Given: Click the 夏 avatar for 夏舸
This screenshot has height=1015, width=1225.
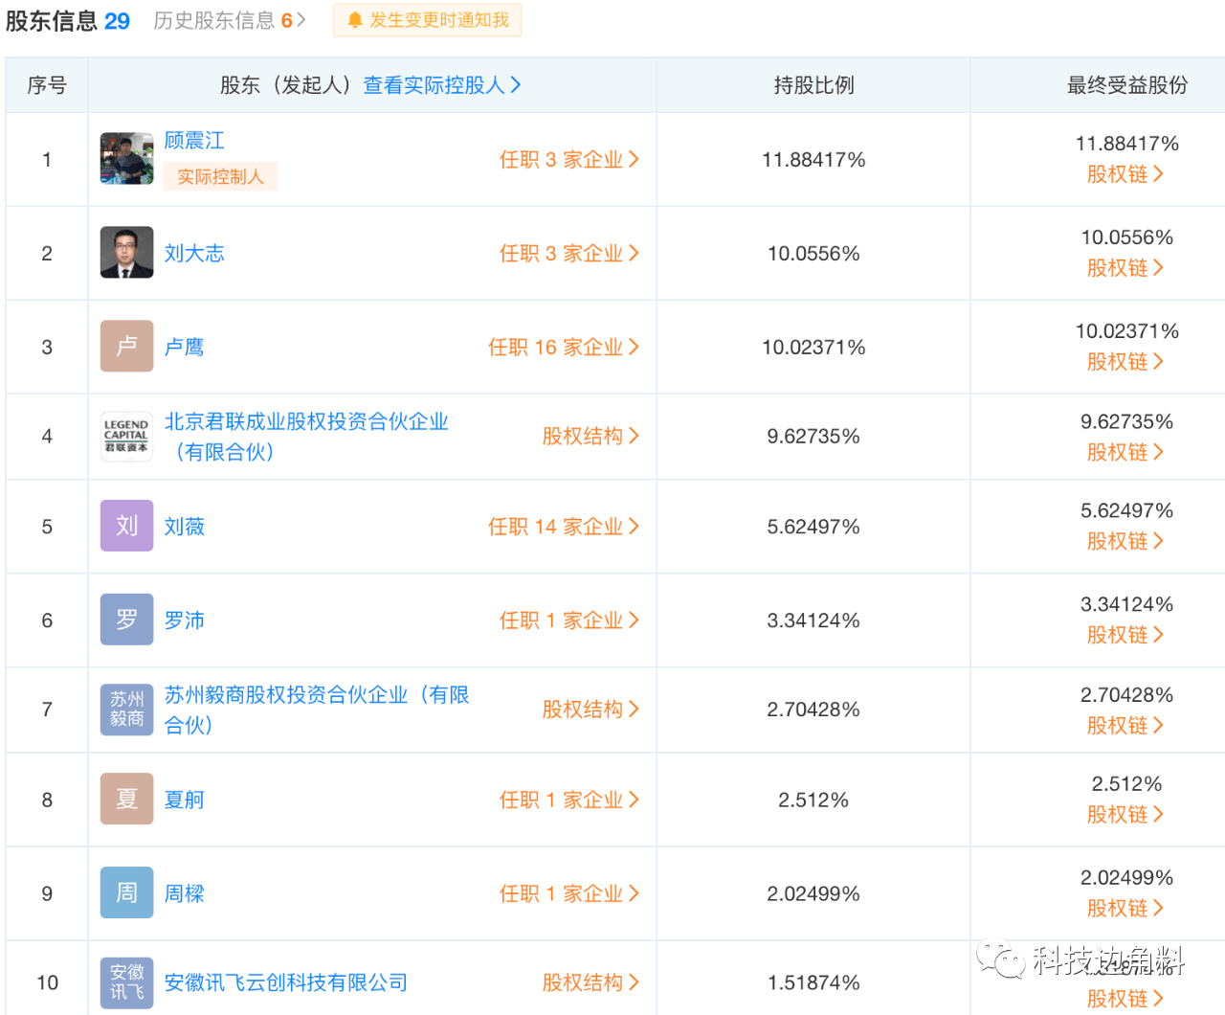Looking at the screenshot, I should (126, 799).
